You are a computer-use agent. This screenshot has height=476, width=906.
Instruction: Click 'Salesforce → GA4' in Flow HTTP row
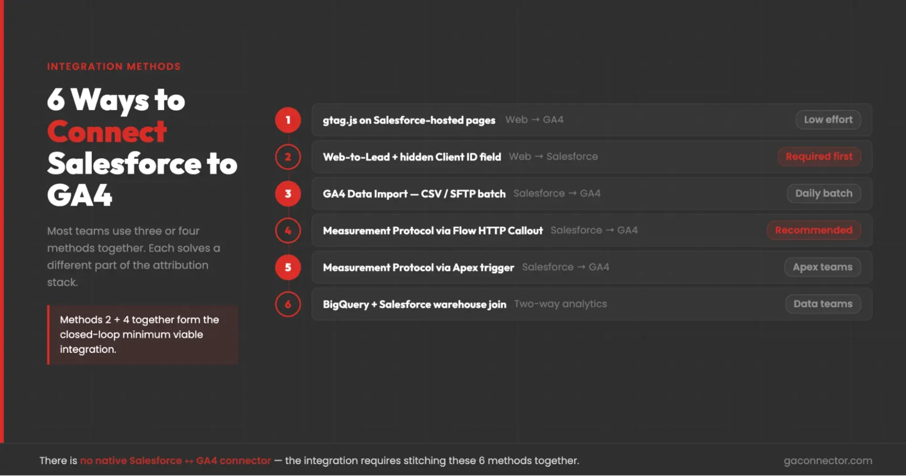[x=594, y=230]
